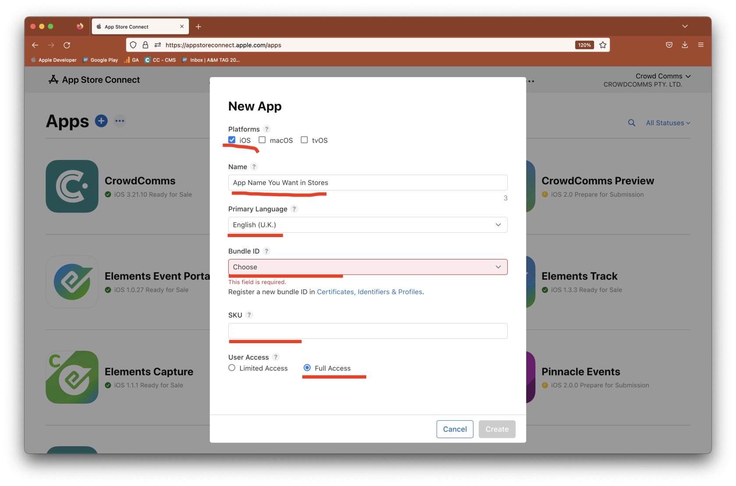Click the Platforms help question mark icon
Viewport: 736px width, 486px height.
[x=266, y=129]
